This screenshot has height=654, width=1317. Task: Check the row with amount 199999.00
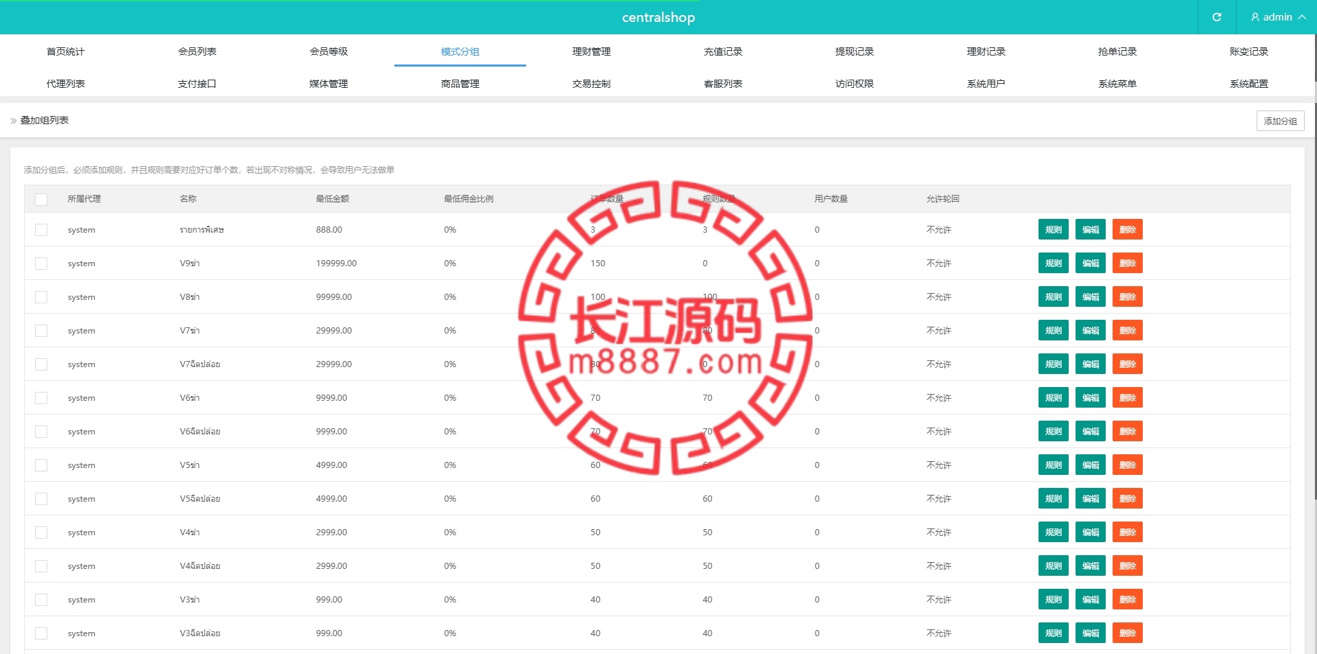coord(41,264)
